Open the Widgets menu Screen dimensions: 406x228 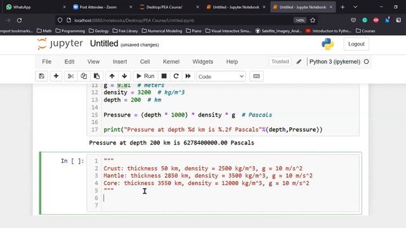click(x=203, y=62)
